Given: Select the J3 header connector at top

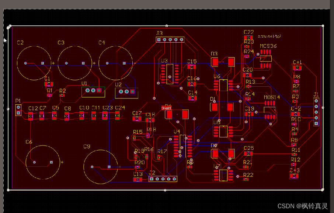Looking at the screenshot, I should (170, 39).
